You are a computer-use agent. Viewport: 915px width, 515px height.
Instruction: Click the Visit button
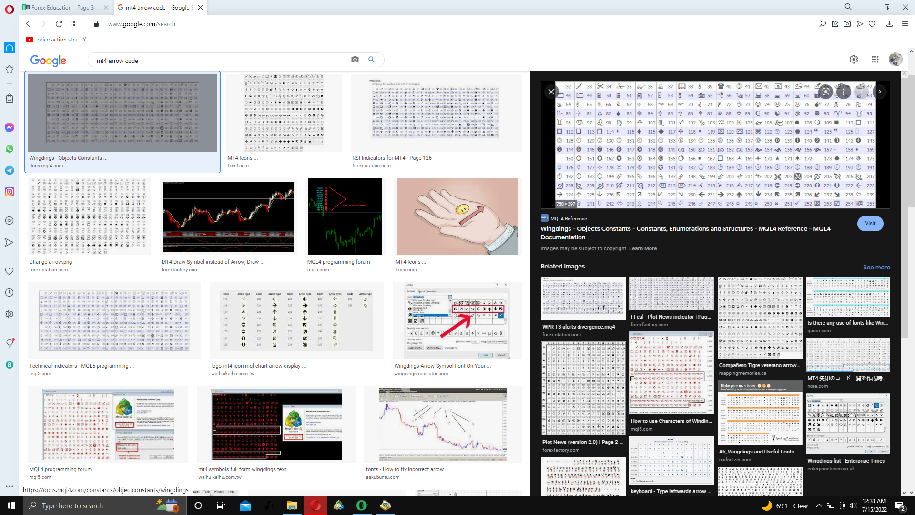pos(870,223)
